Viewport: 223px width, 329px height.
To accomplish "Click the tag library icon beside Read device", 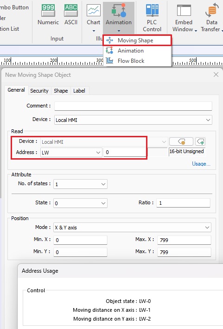I will click(181, 141).
